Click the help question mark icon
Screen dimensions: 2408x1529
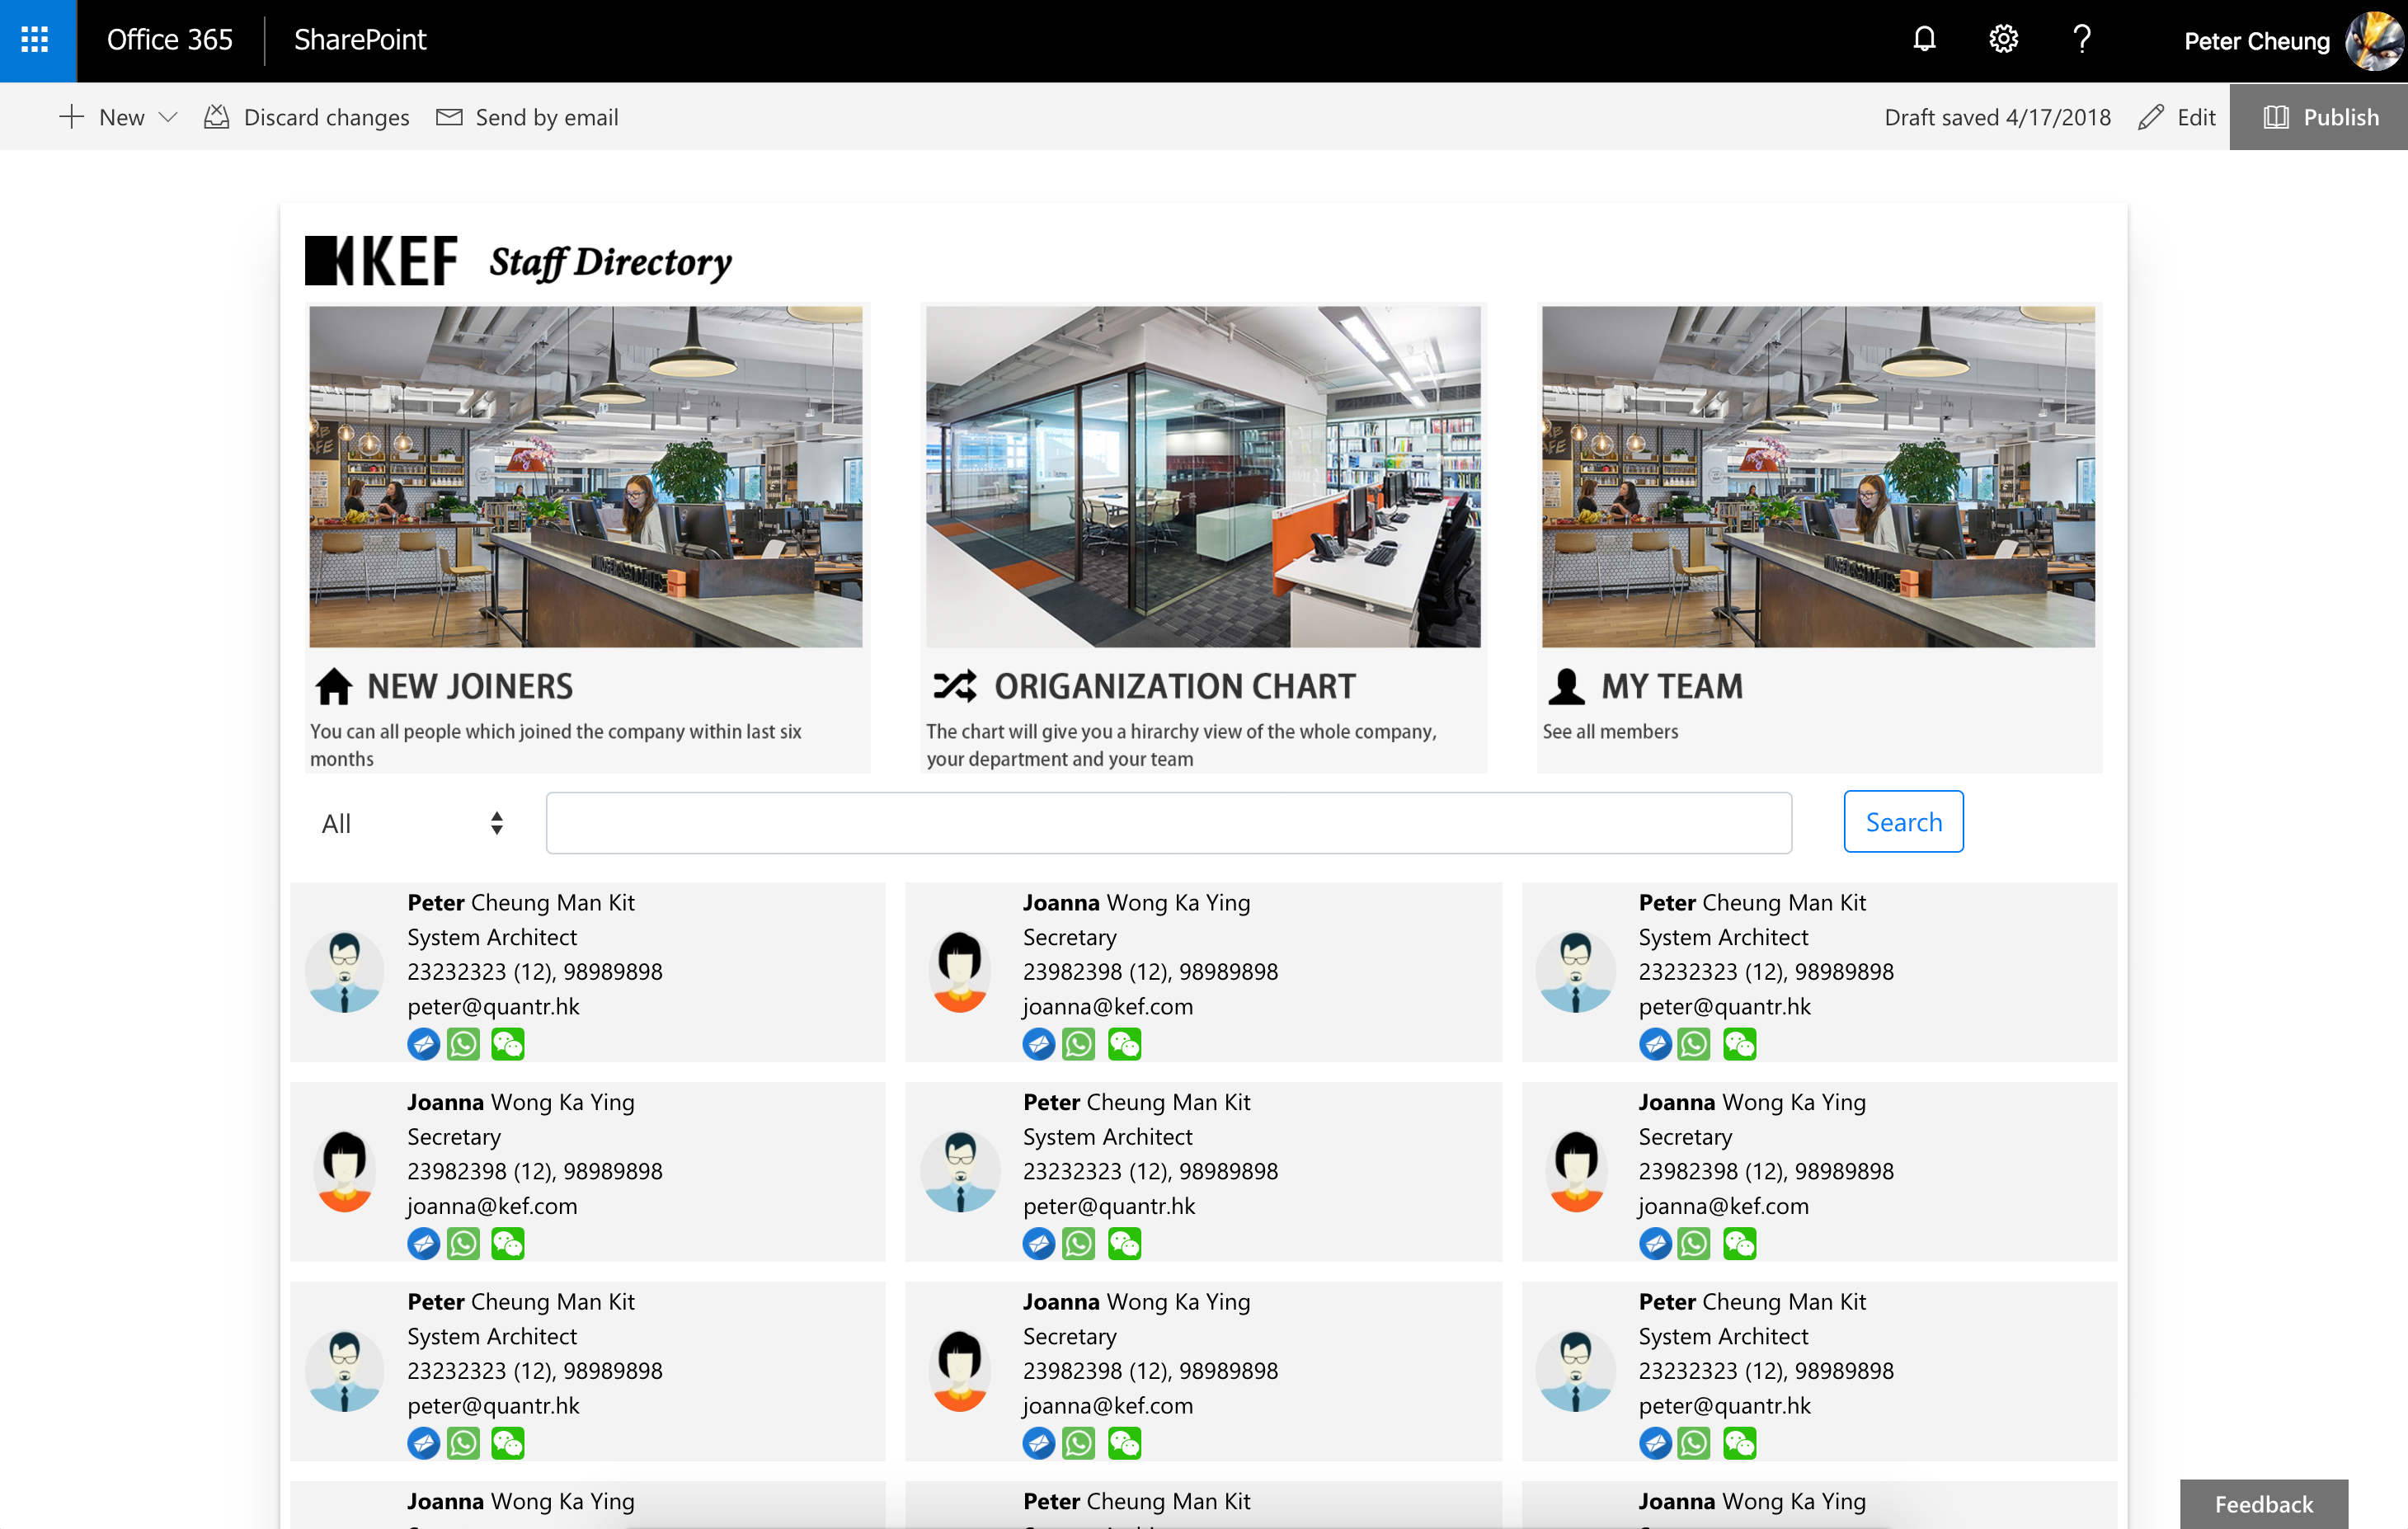pos(2082,39)
